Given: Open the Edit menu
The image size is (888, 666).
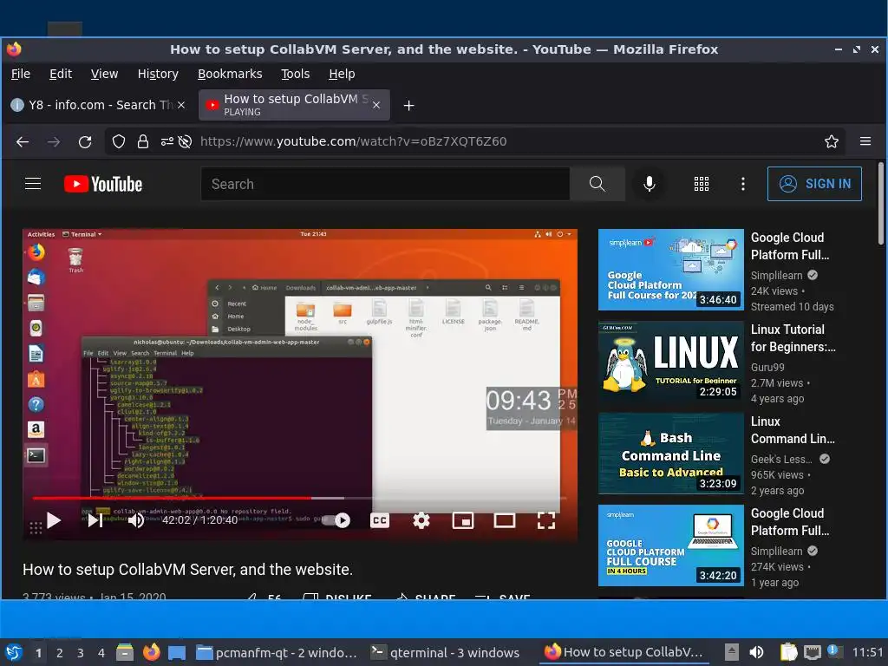Looking at the screenshot, I should (60, 75).
